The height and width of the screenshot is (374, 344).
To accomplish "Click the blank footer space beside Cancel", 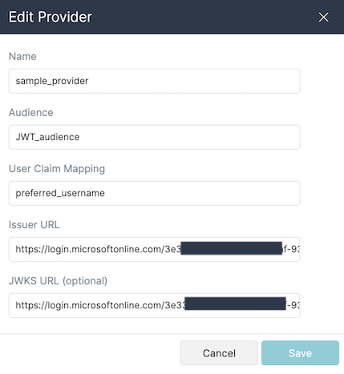I will (90, 353).
